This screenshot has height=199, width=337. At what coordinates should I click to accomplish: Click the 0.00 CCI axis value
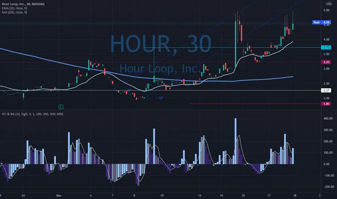click(x=326, y=164)
